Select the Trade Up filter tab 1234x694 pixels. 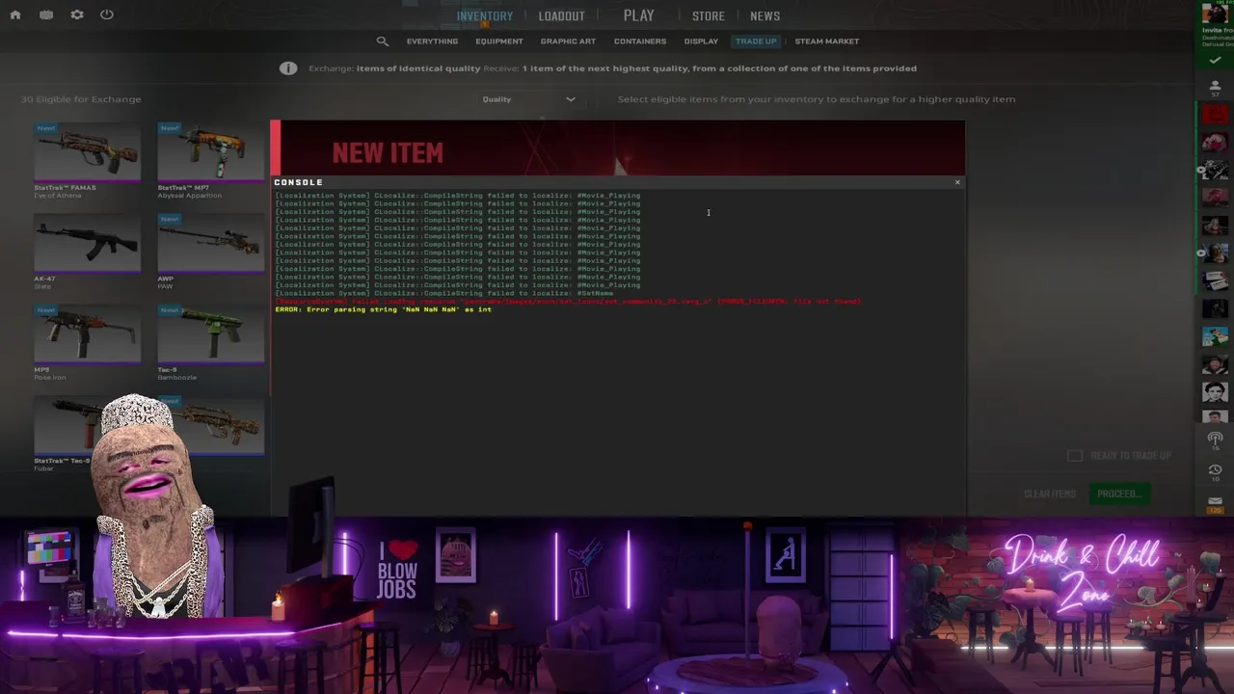tap(756, 41)
